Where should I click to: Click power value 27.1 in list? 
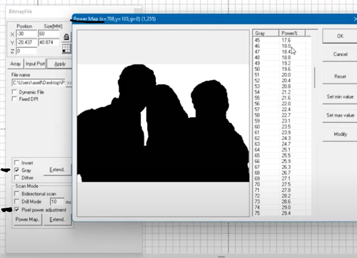point(286,178)
